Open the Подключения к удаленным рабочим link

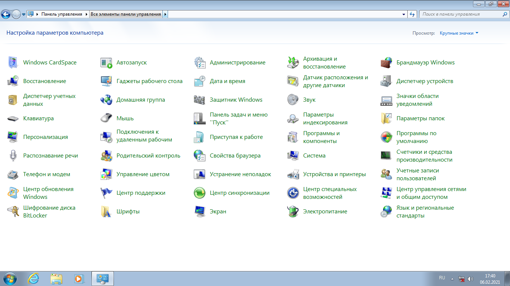[x=144, y=136]
